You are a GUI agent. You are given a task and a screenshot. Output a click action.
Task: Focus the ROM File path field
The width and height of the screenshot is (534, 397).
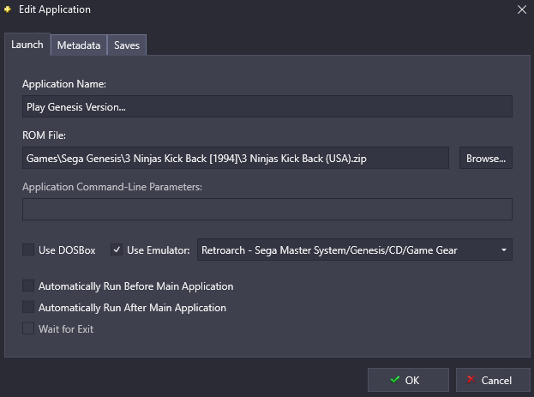pyautogui.click(x=236, y=158)
